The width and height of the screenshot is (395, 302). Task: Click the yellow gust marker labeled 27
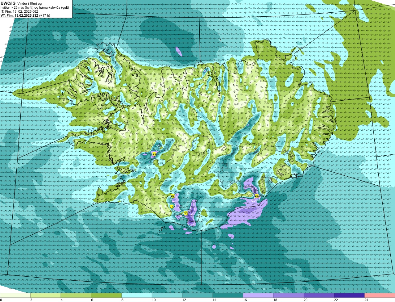[172, 206]
